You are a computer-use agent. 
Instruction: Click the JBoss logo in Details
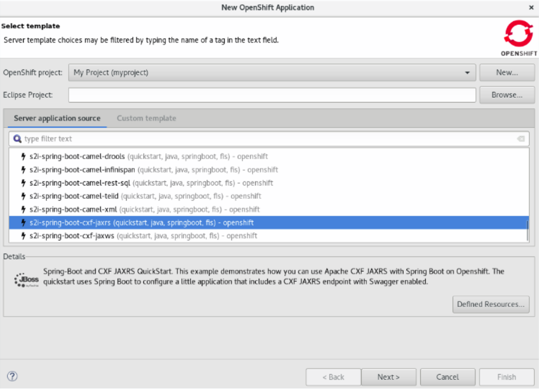27,280
